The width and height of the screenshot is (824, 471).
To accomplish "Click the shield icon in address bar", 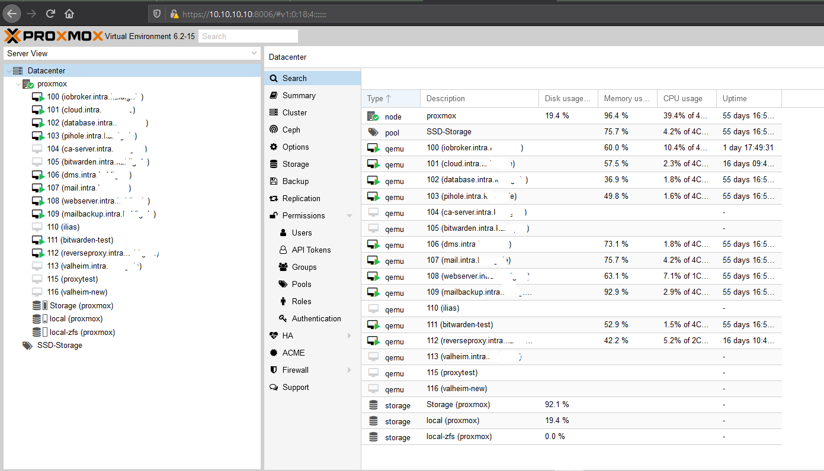I will click(x=157, y=14).
